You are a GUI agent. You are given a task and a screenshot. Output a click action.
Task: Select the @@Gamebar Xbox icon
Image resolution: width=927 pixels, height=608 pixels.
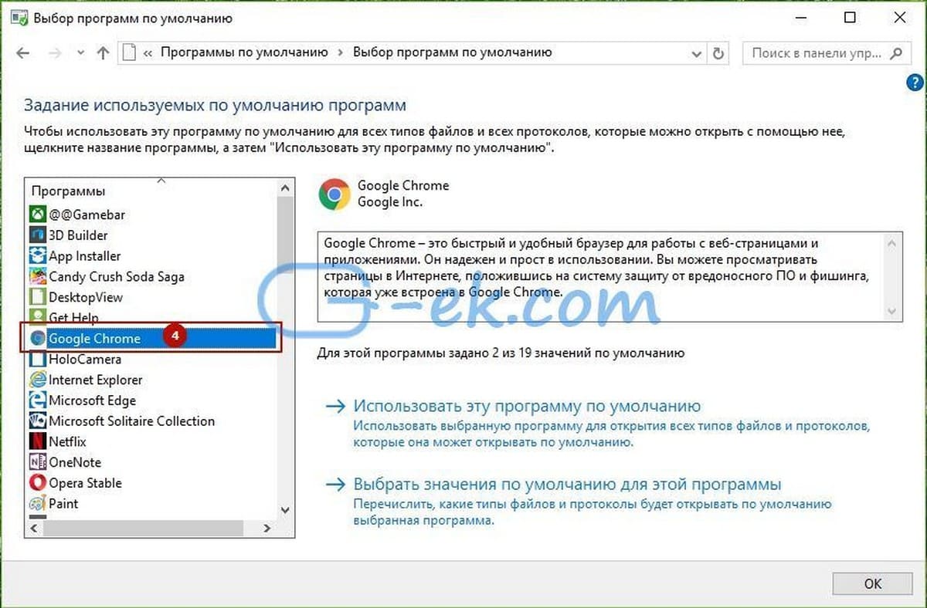point(37,214)
